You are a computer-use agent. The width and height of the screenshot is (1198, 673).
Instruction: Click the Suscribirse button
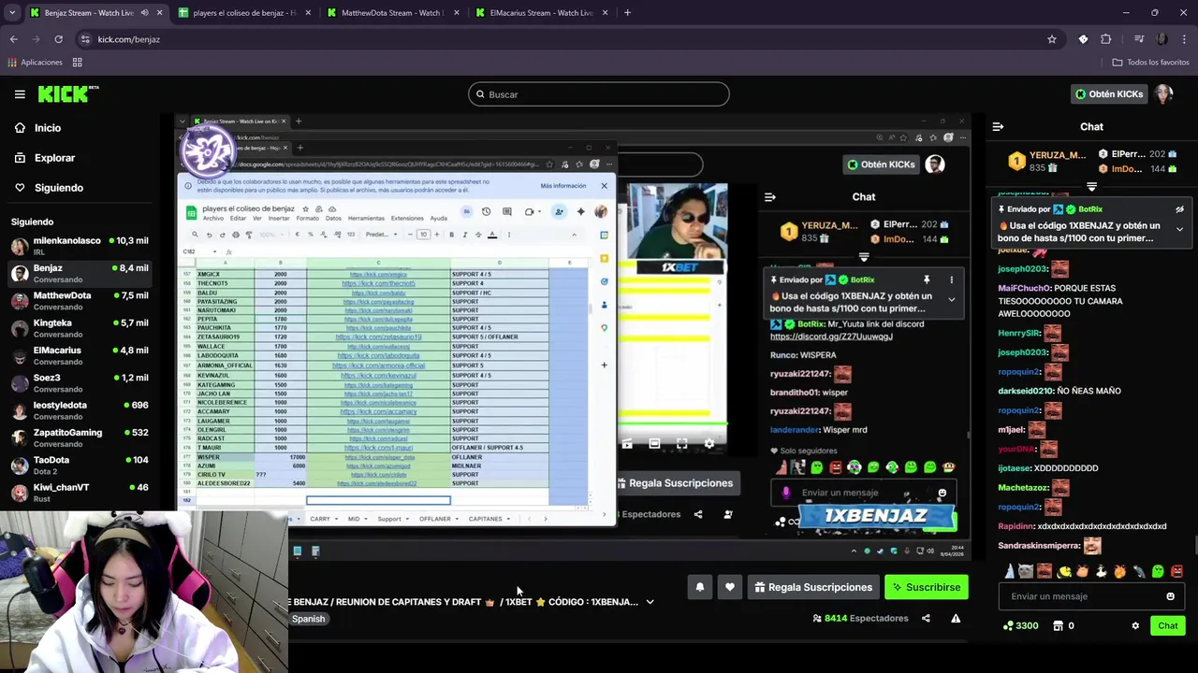927,587
